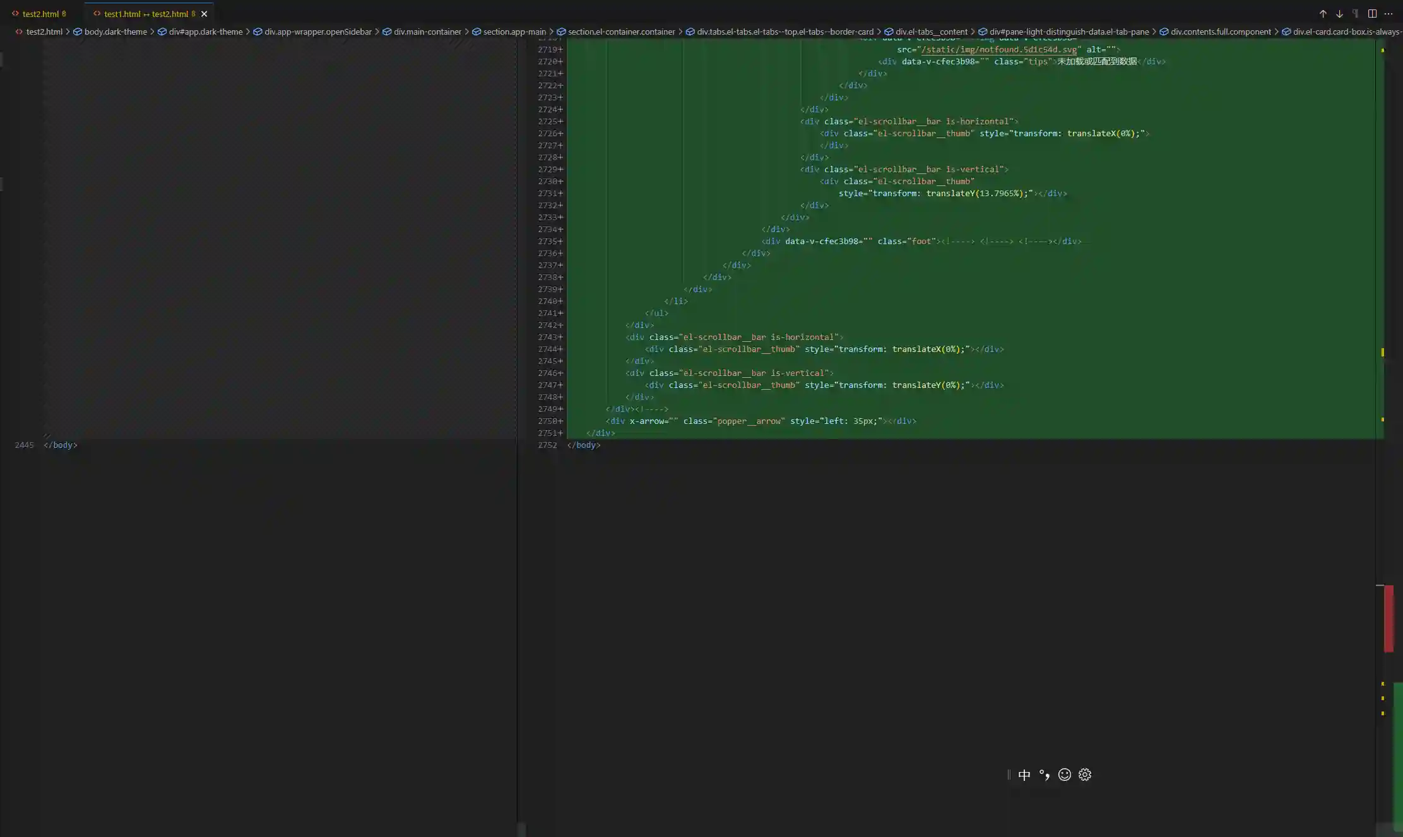The width and height of the screenshot is (1403, 837).
Task: Close the test1.html ↔ test2.html diff tab
Action: point(204,14)
